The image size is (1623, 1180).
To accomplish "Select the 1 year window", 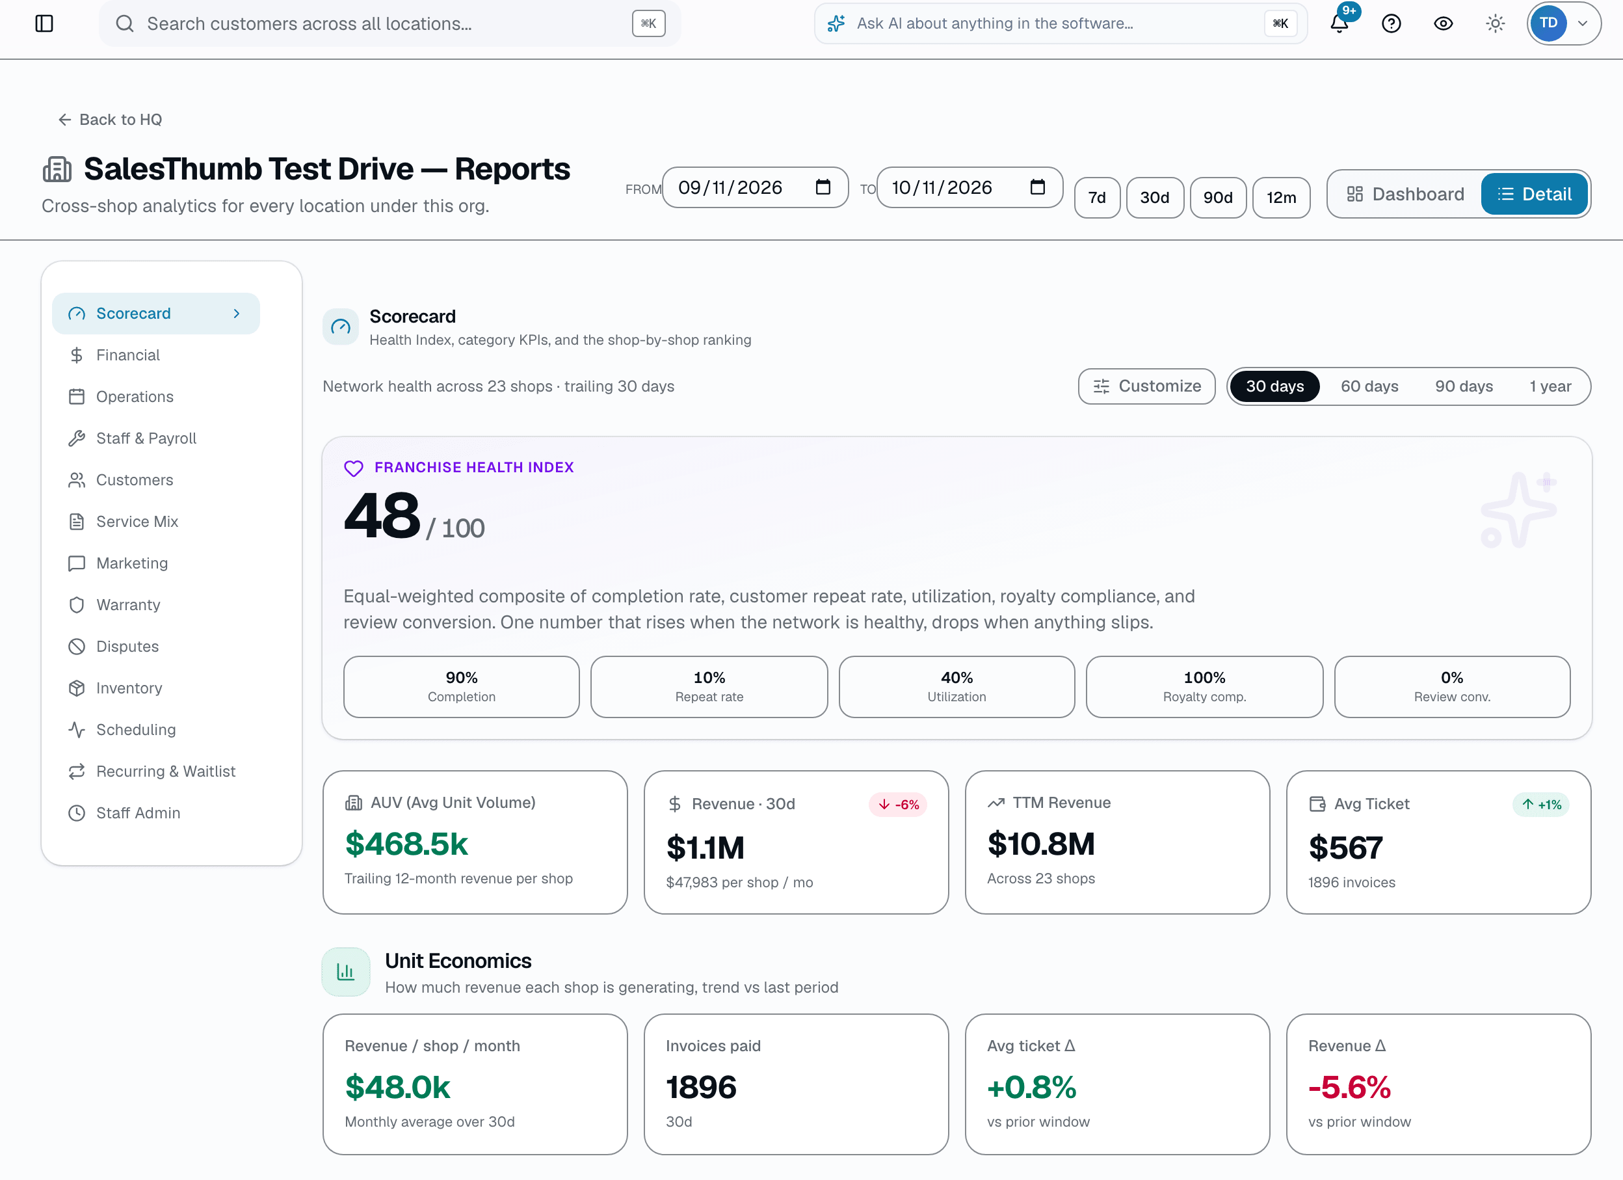I will coord(1550,386).
